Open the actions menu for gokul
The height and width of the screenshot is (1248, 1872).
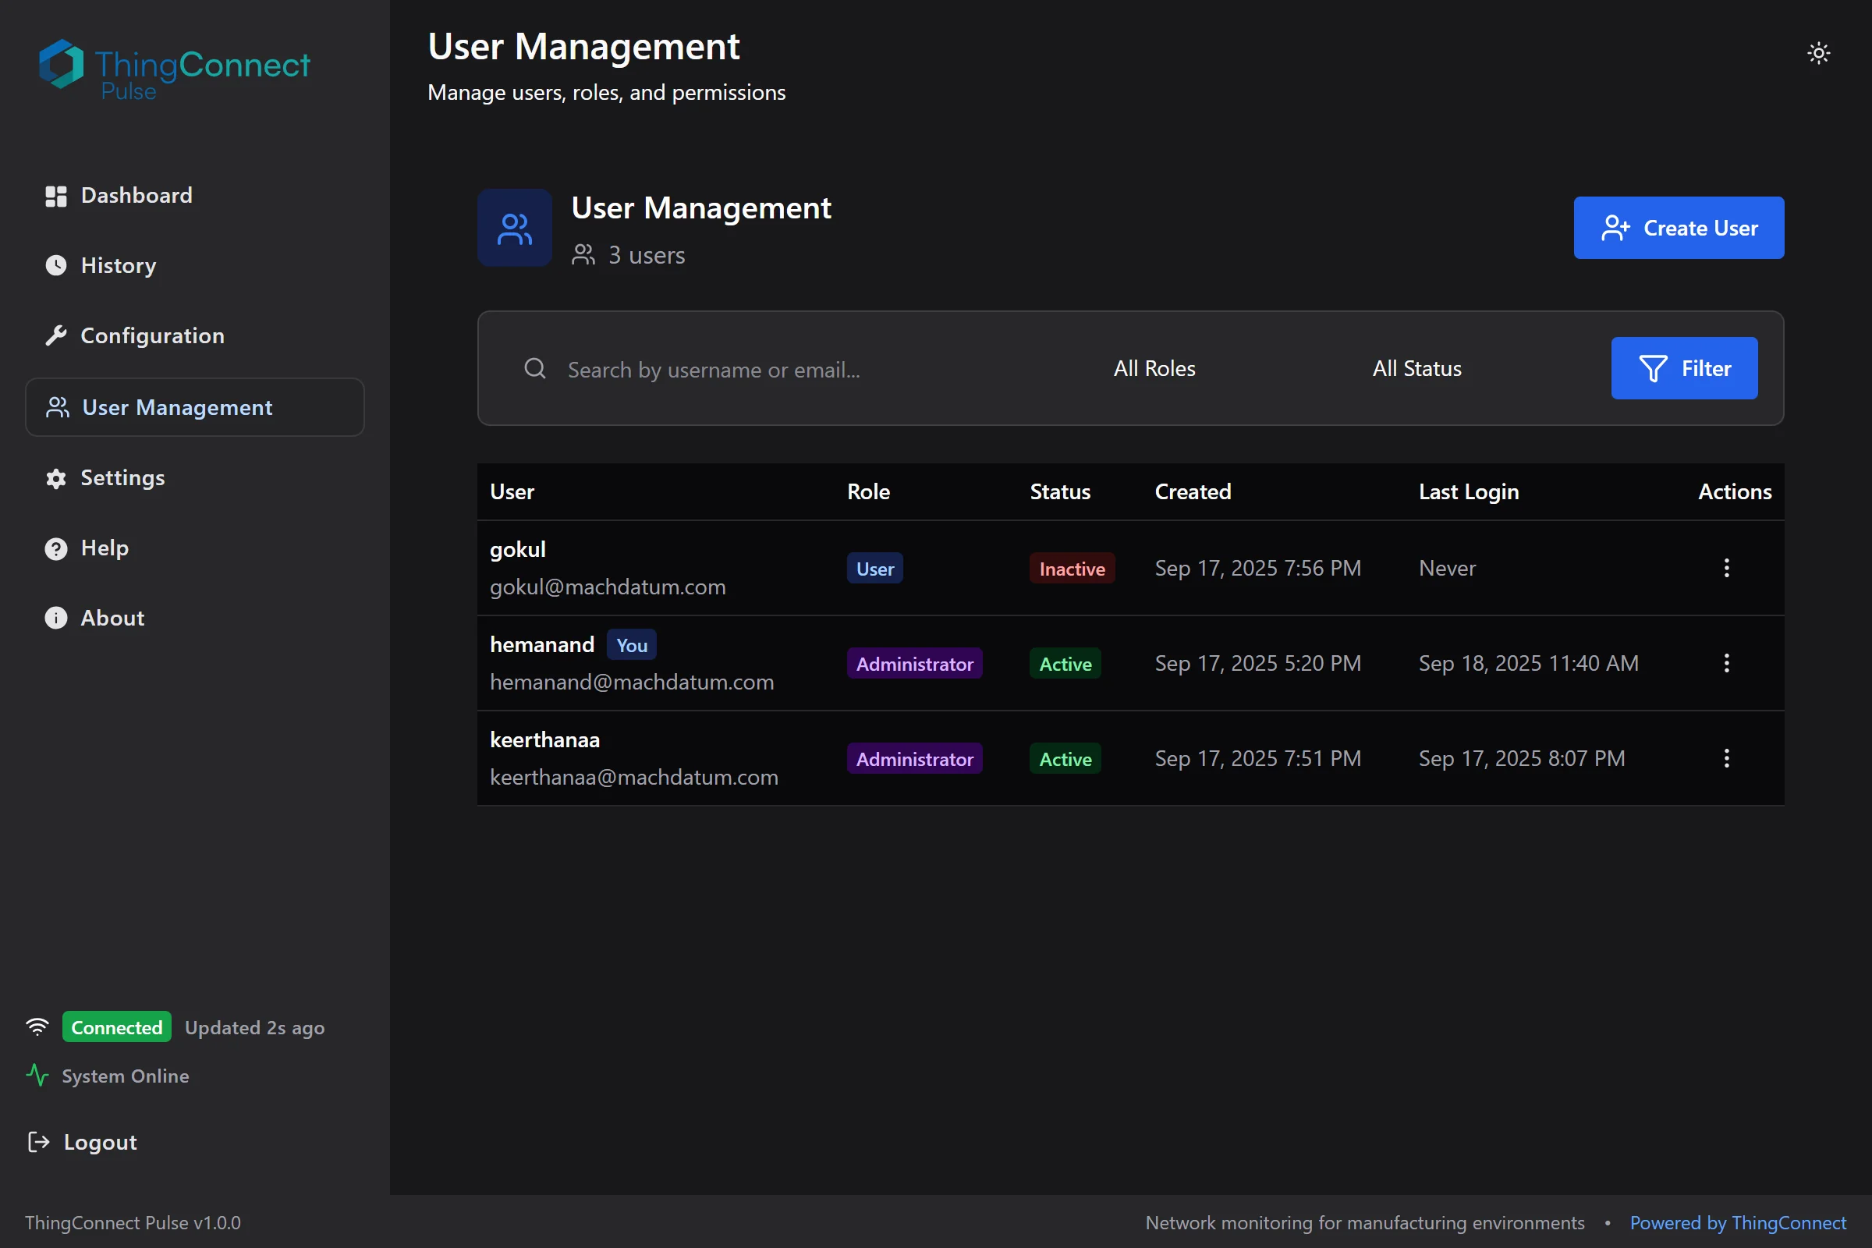(x=1726, y=568)
